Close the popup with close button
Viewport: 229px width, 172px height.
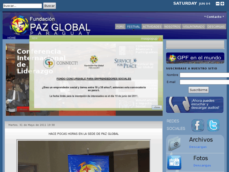coord(157,107)
